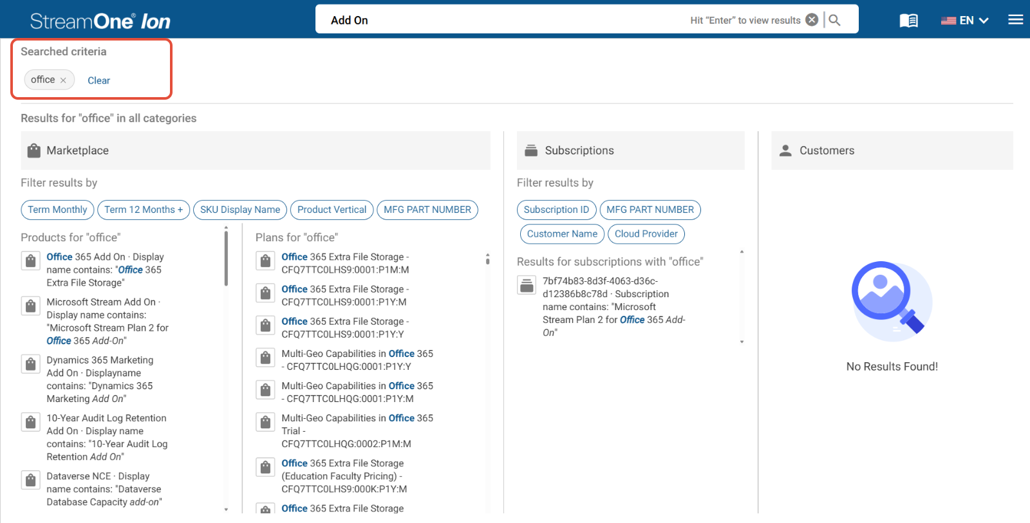The image size is (1030, 523).
Task: Click bag icon beside Microsoft Stream Add On
Action: point(30,306)
